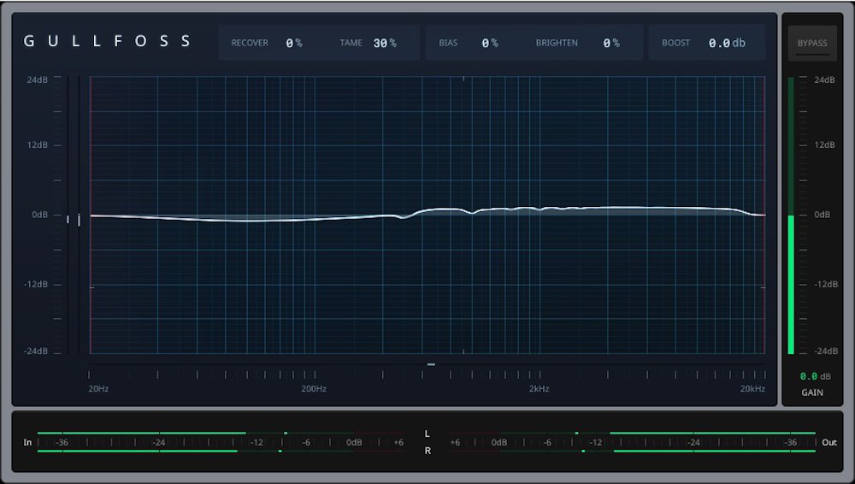Toggle the BYPASS button
The width and height of the screenshot is (855, 484).
click(812, 43)
